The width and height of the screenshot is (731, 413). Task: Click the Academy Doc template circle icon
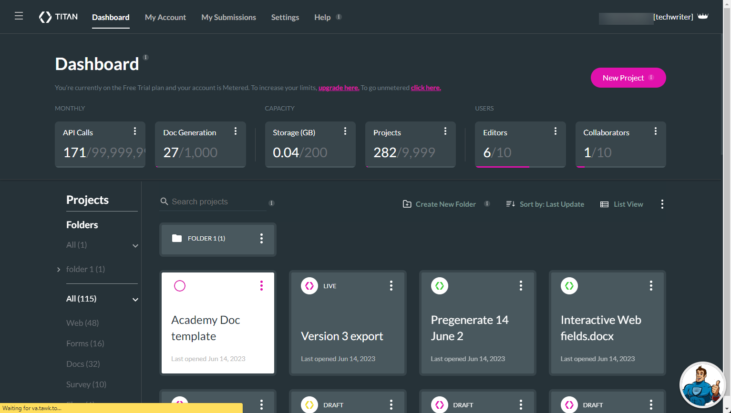(180, 286)
